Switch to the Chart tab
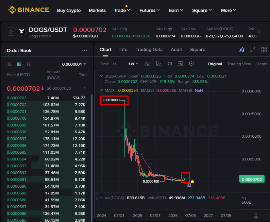The height and width of the screenshot is (222, 270). [x=105, y=50]
